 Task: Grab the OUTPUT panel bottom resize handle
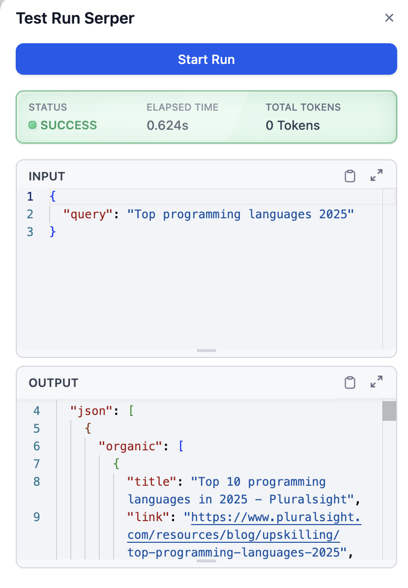tap(206, 560)
